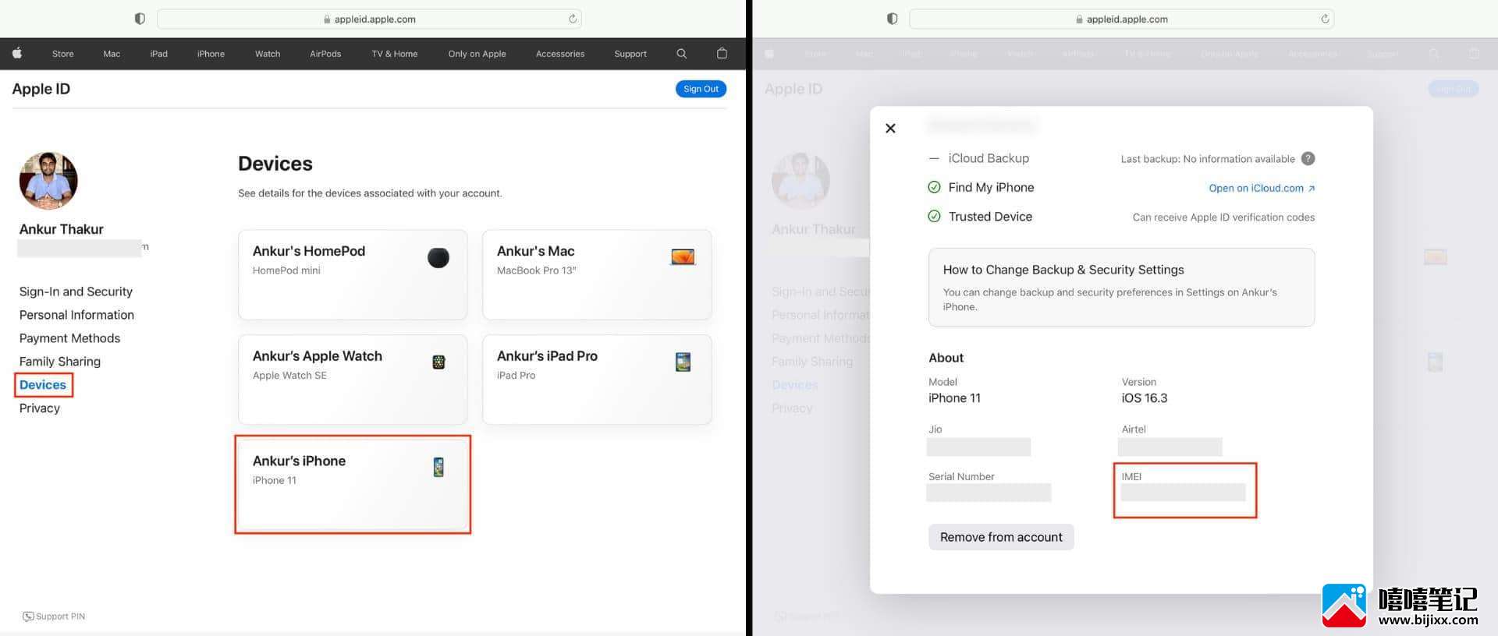Click MacBook Pro device icon
The width and height of the screenshot is (1498, 636).
(683, 256)
